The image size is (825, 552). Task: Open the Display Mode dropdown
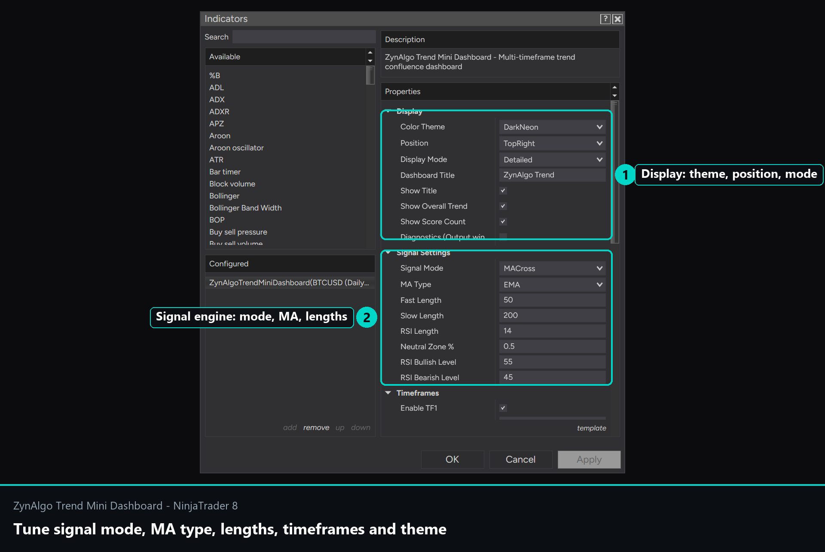click(x=552, y=160)
